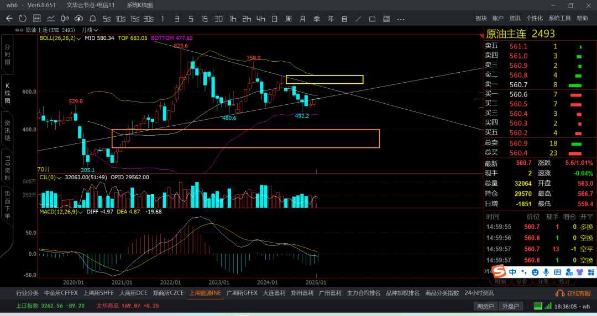
Task: Switch to 郑商所CZCE tab
Action: coord(168,293)
